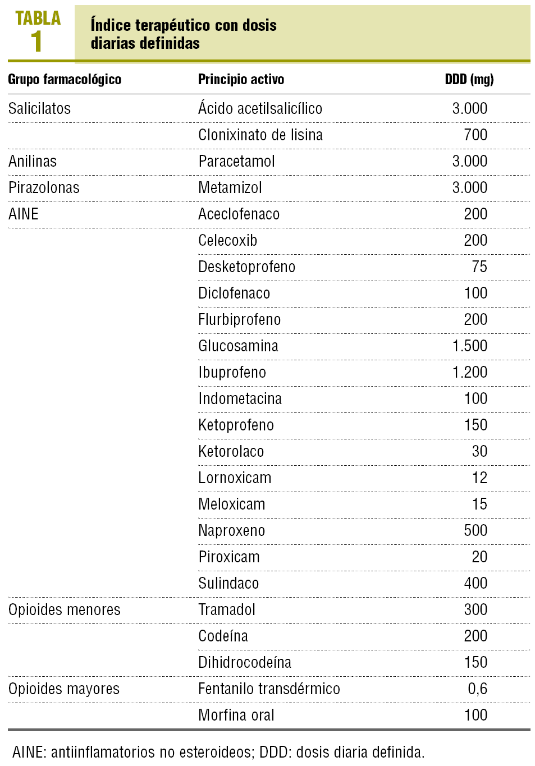Select the 'AINE' group cell
This screenshot has width=535, height=766.
pyautogui.click(x=24, y=214)
